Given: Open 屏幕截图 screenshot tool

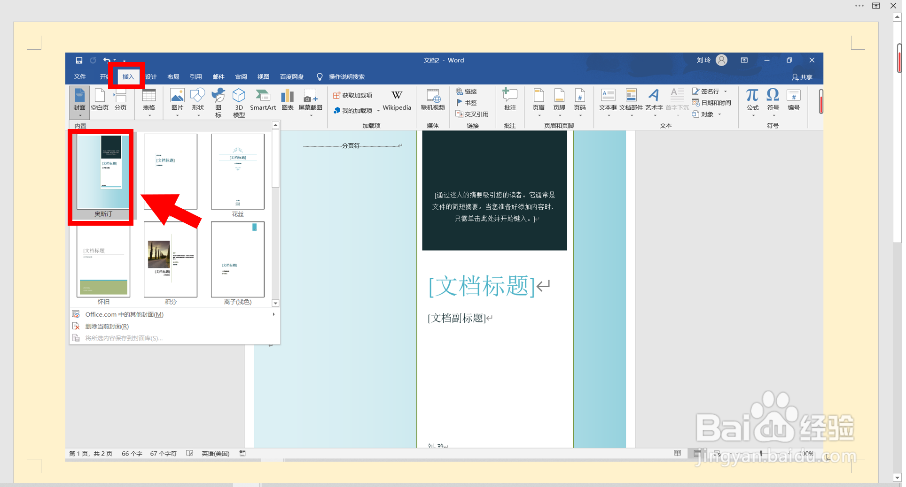Looking at the screenshot, I should [310, 102].
